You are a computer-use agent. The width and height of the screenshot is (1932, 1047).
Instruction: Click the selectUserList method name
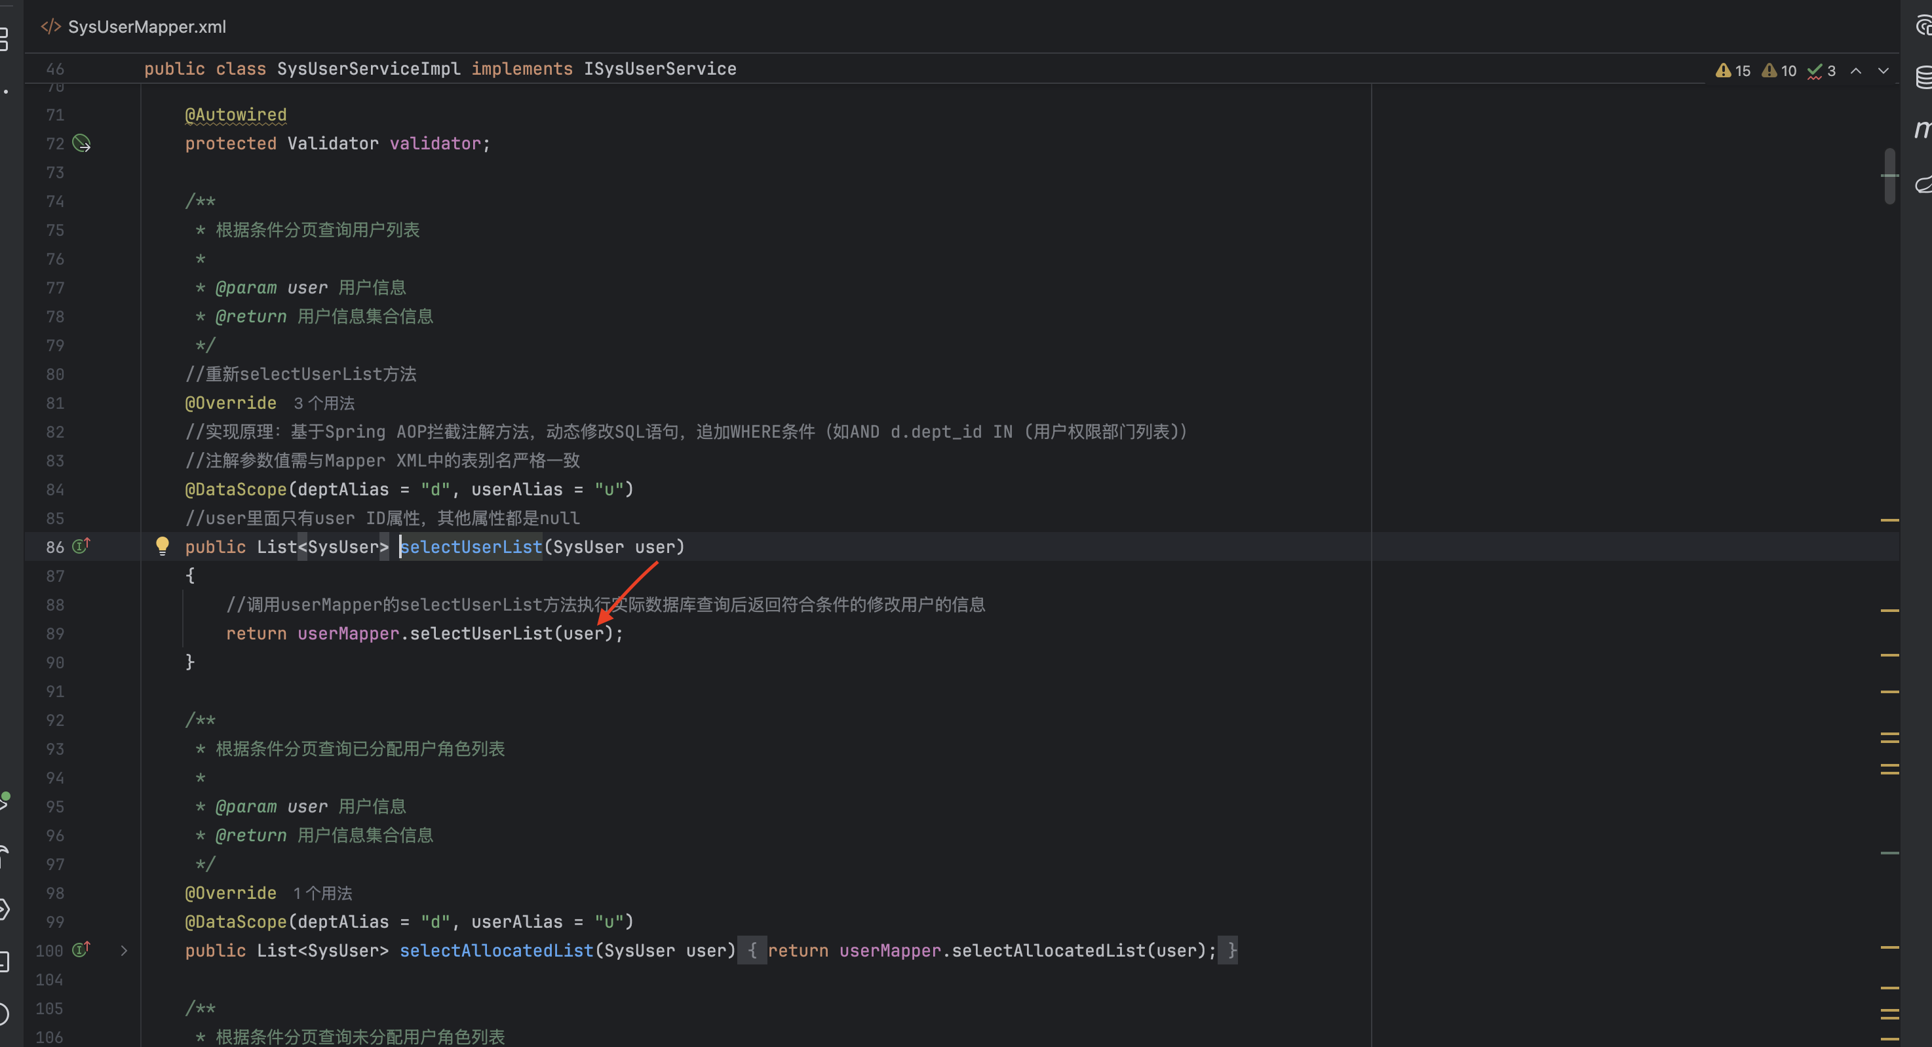pyautogui.click(x=471, y=546)
